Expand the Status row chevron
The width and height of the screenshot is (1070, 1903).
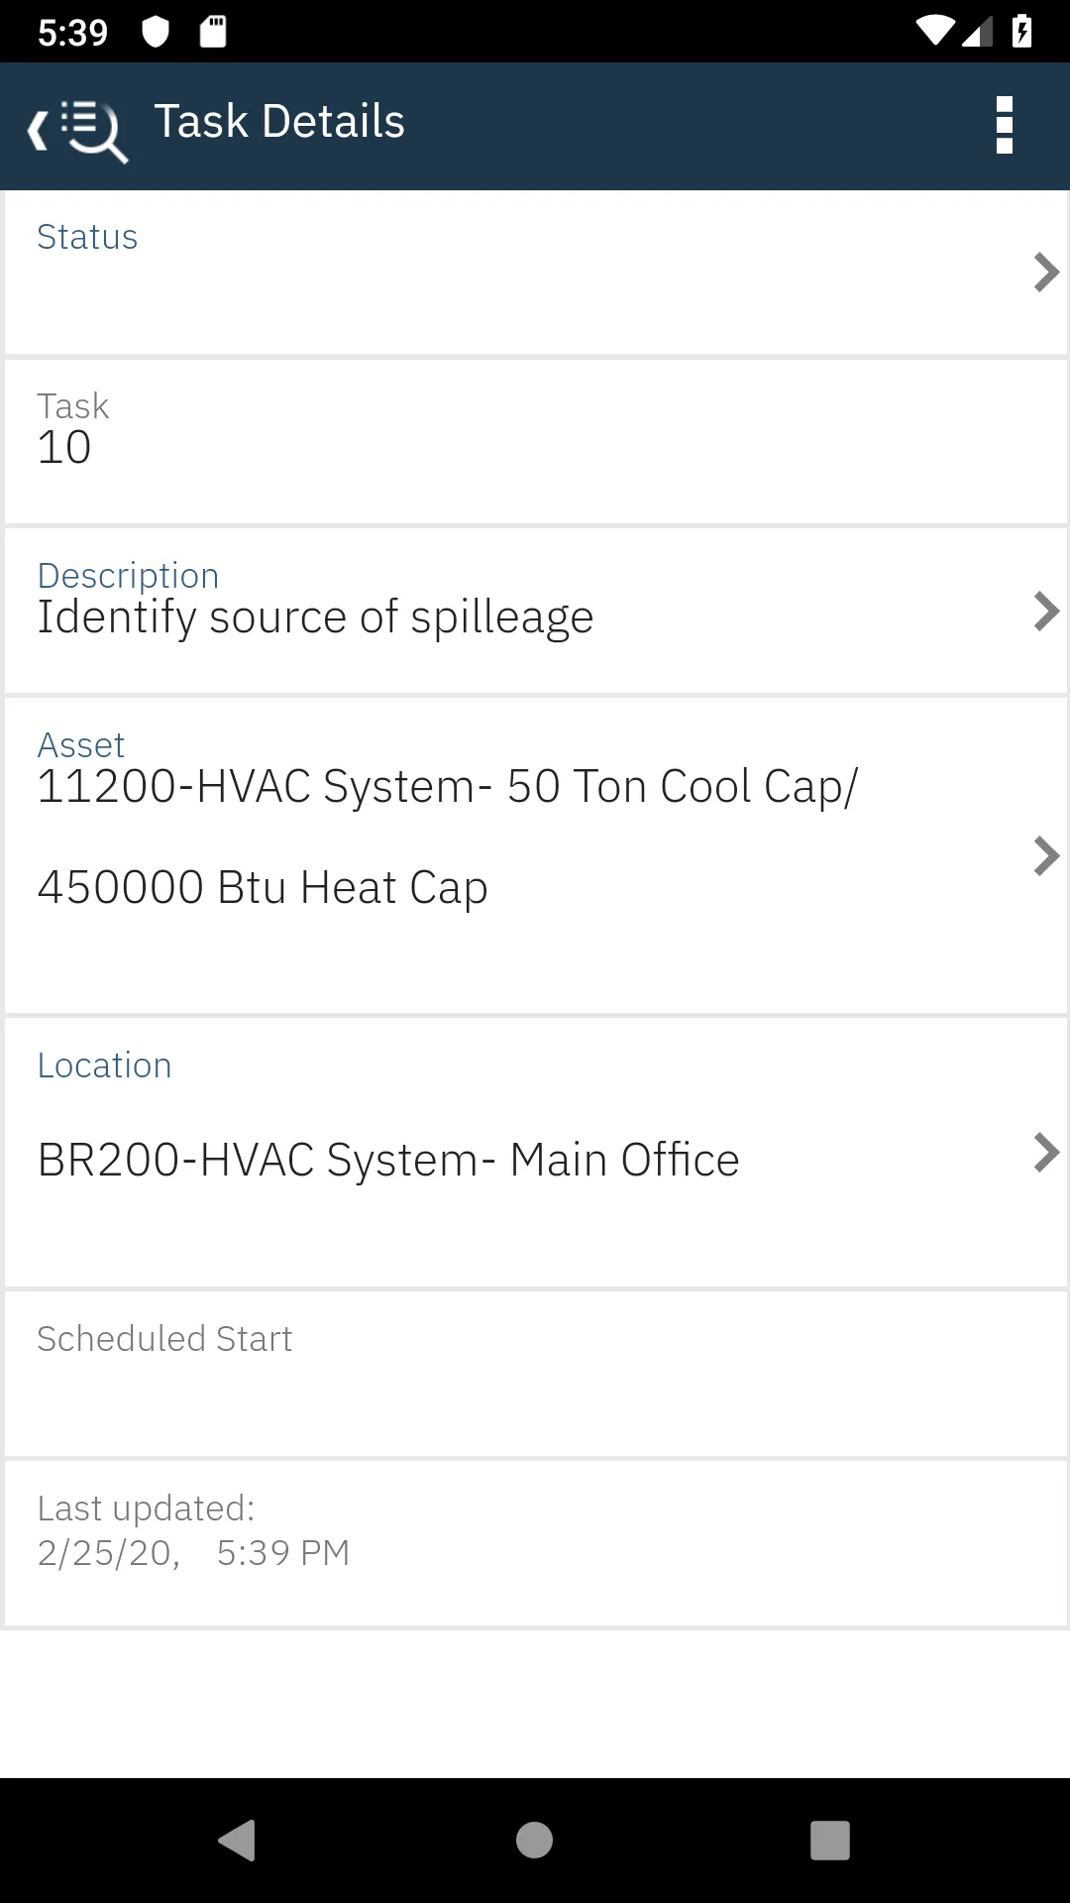coord(1045,273)
